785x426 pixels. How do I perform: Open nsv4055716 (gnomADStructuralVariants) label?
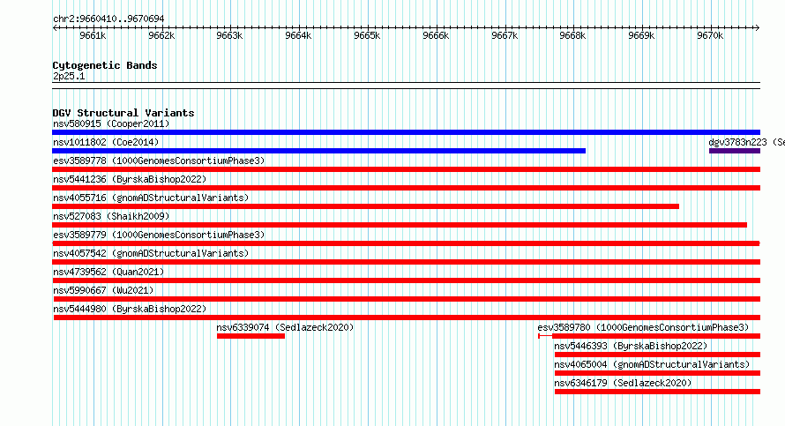point(151,198)
